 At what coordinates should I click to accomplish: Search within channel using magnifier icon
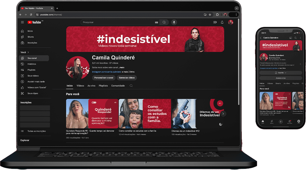tap(131, 86)
